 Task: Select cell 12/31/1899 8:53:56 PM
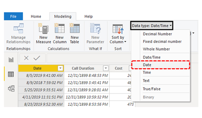87,104
